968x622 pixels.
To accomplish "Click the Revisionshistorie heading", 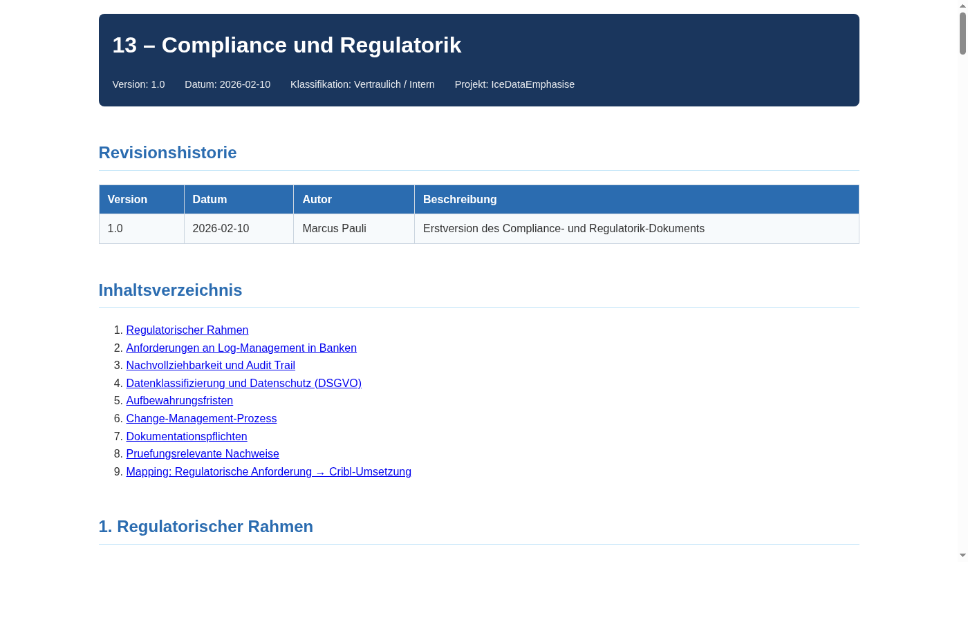I will (167, 153).
